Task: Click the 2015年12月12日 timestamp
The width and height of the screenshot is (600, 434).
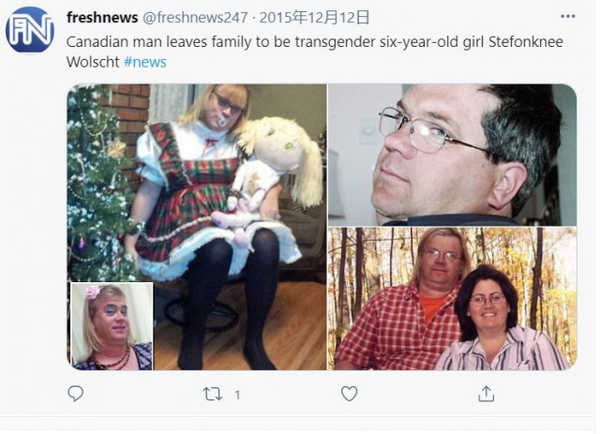Action: tap(315, 18)
